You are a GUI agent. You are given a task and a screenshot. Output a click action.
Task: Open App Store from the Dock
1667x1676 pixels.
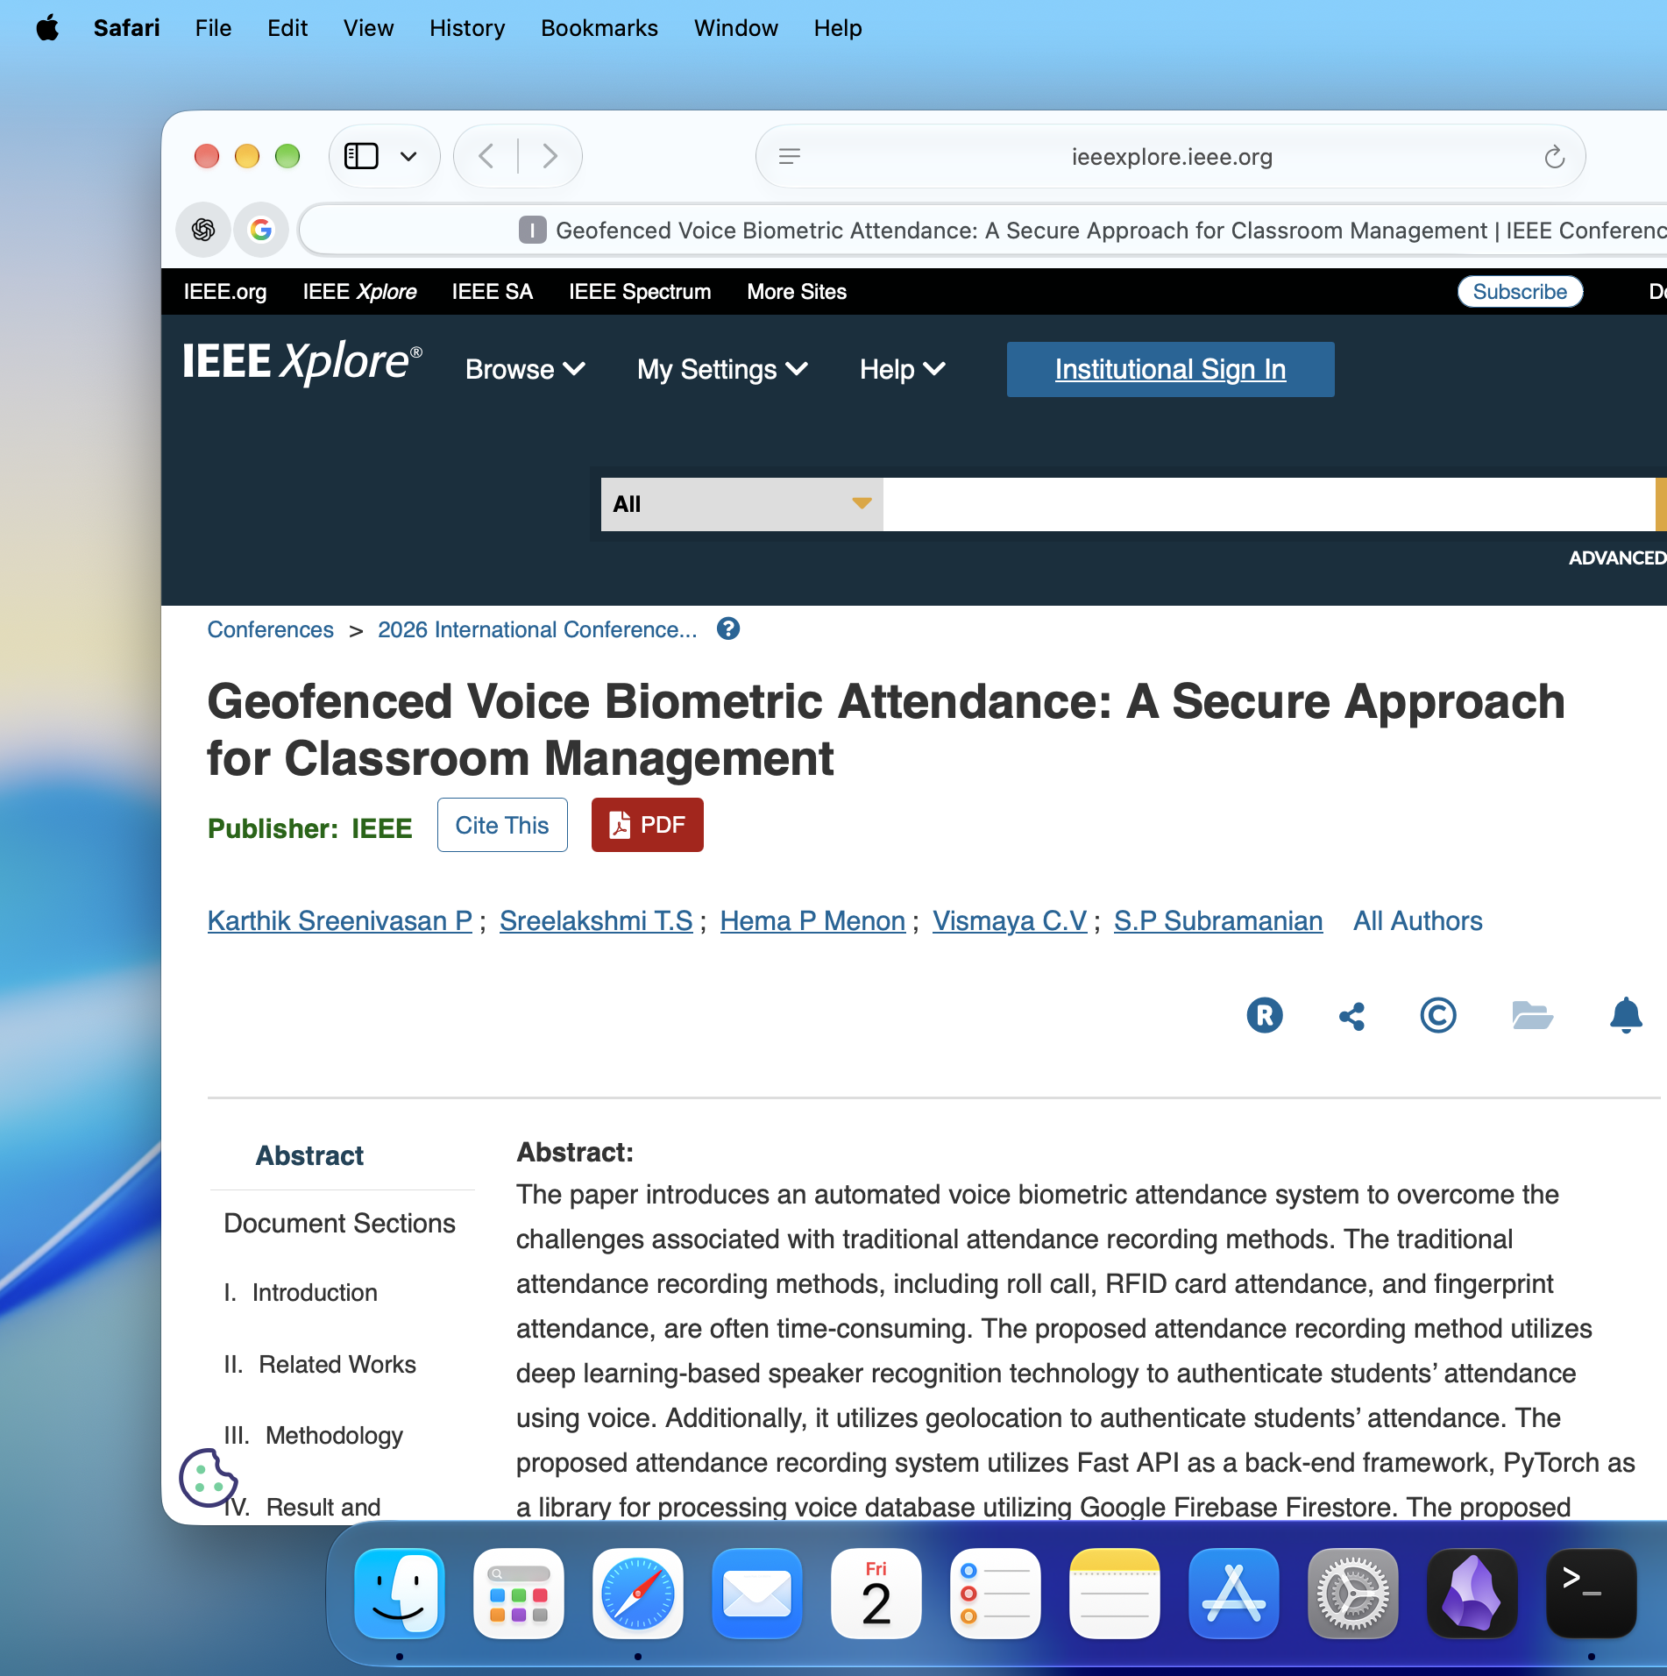click(1233, 1593)
